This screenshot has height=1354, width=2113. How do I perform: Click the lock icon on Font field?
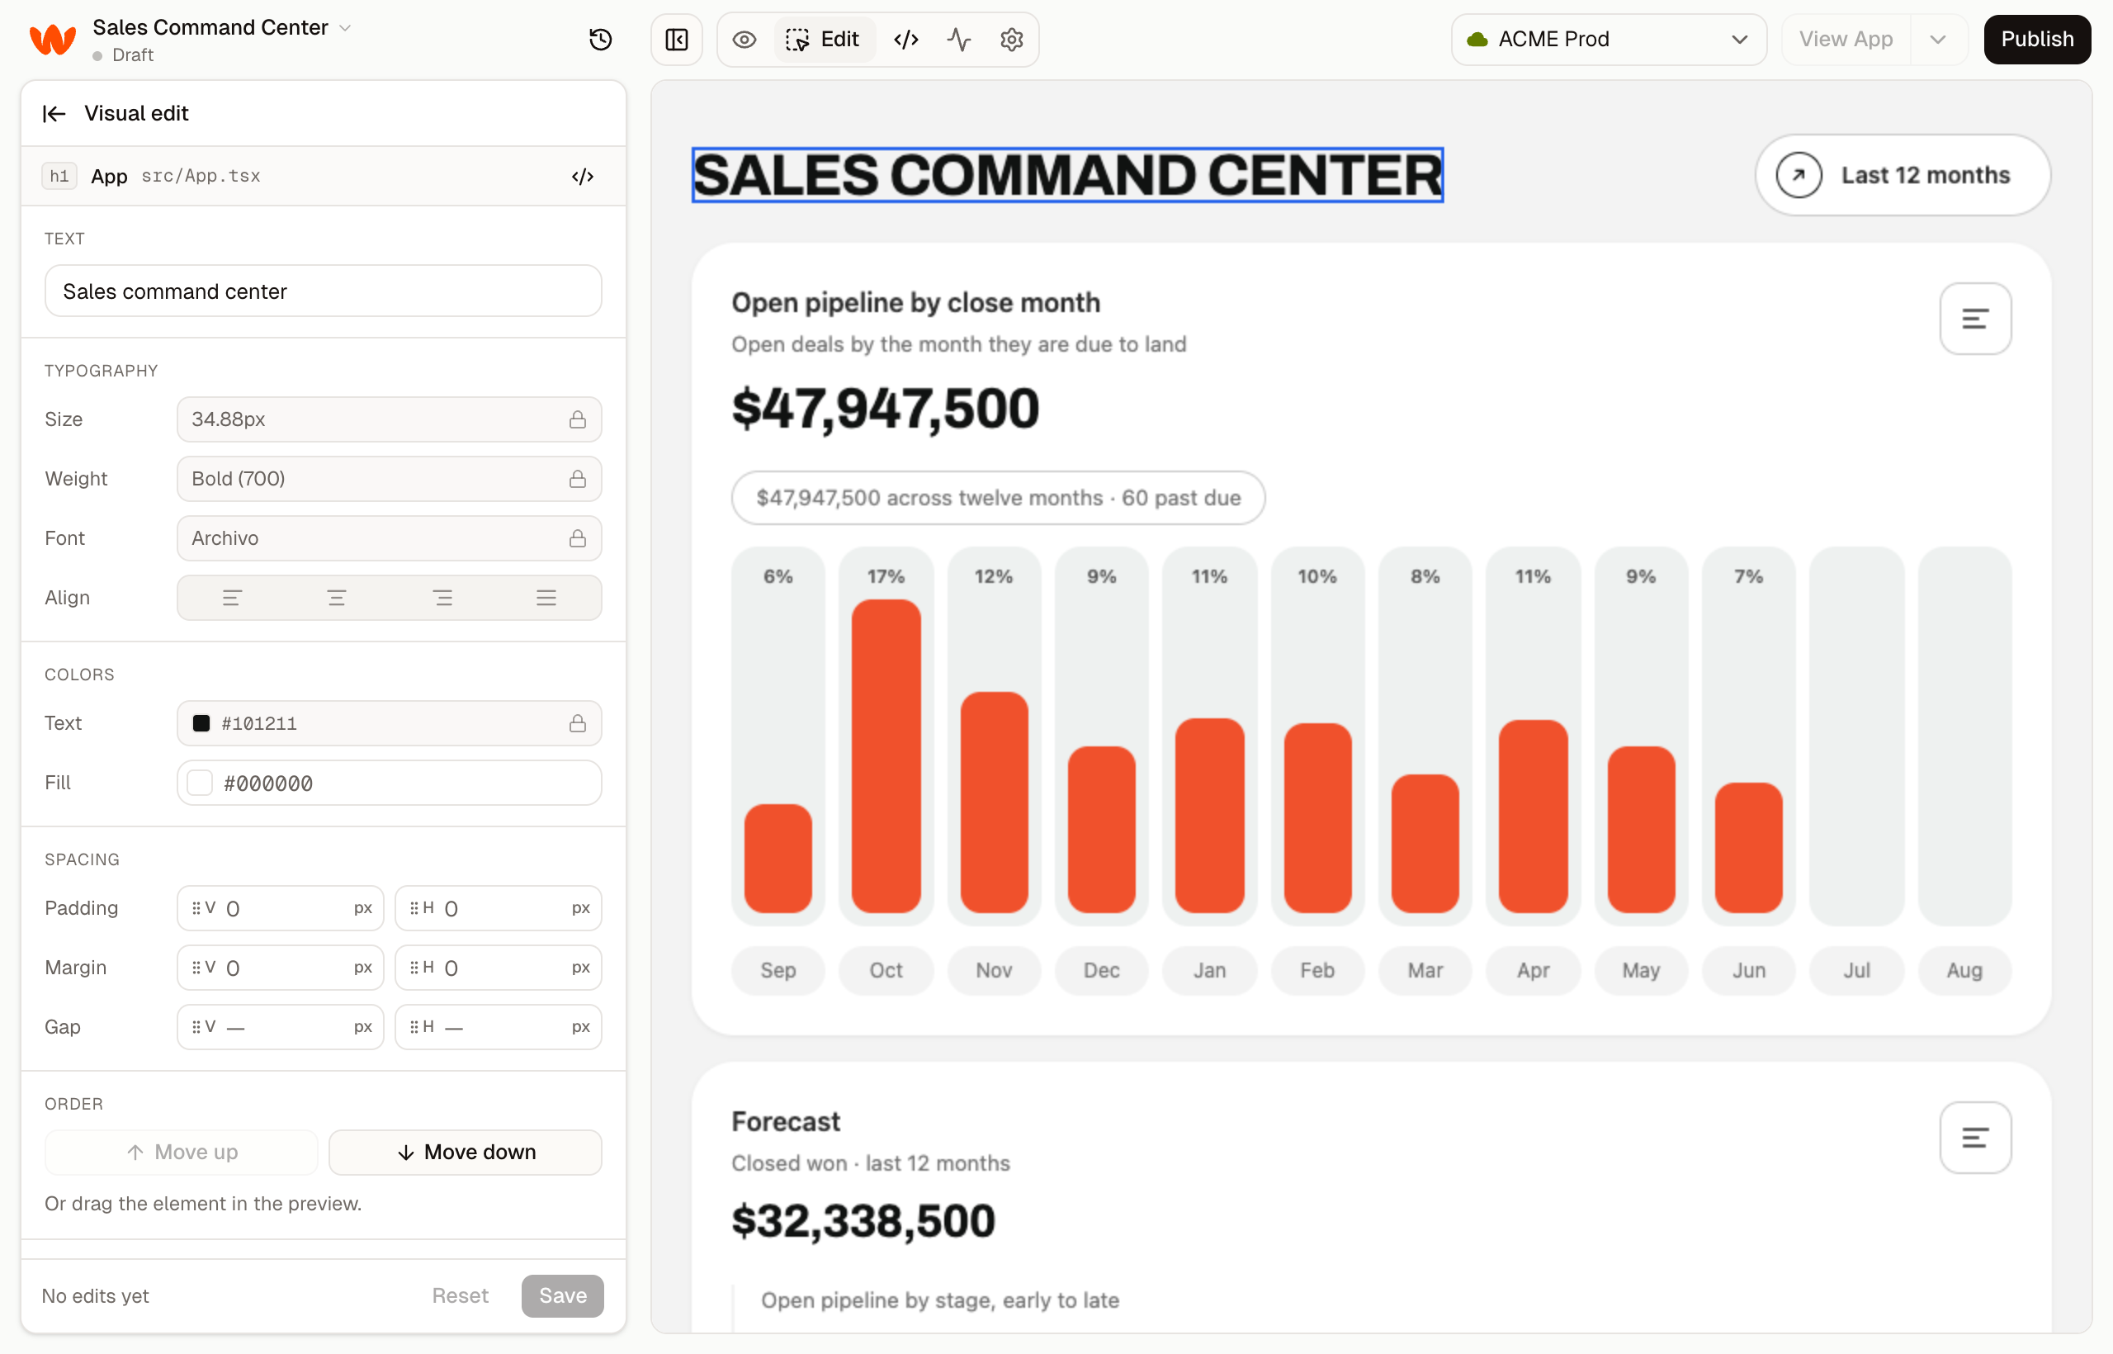(x=578, y=538)
